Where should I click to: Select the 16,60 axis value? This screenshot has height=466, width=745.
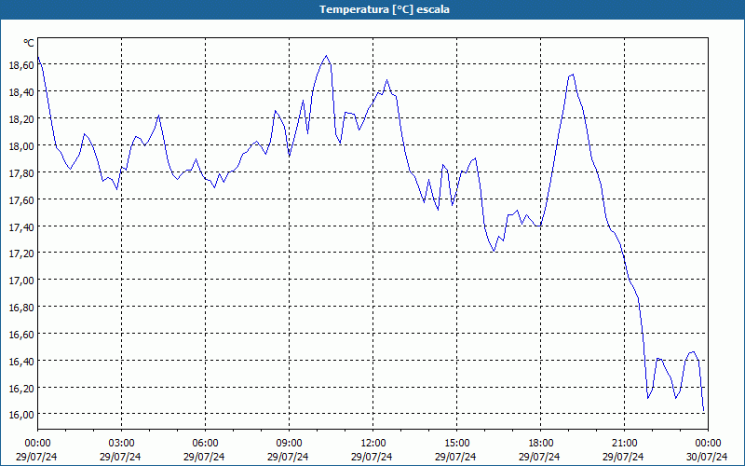(x=21, y=335)
